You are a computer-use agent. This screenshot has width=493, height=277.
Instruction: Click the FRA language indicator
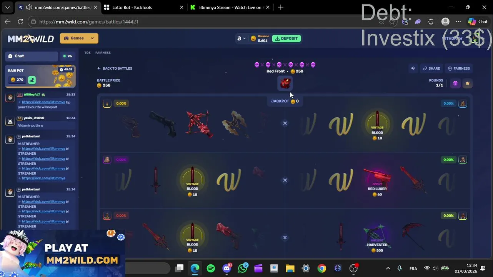coord(413,269)
